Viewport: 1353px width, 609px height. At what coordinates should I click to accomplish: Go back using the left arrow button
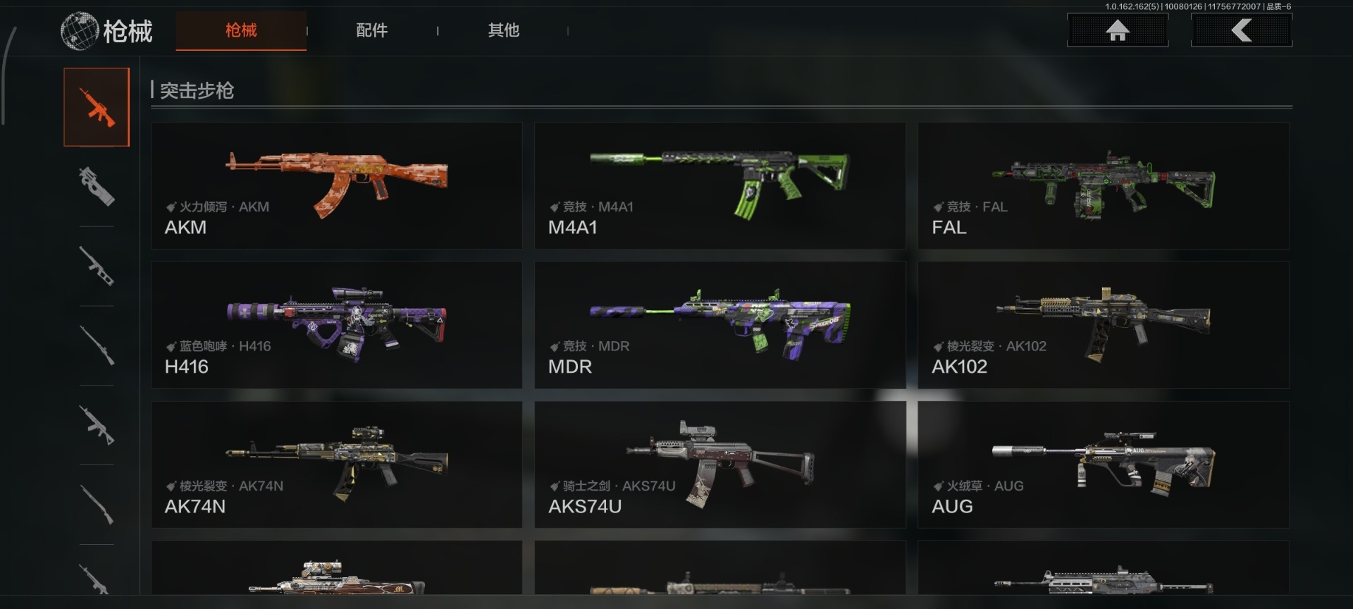1242,30
